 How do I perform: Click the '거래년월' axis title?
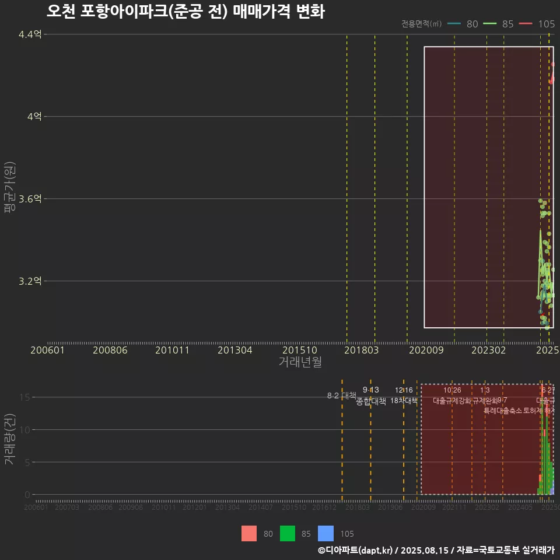click(x=300, y=362)
